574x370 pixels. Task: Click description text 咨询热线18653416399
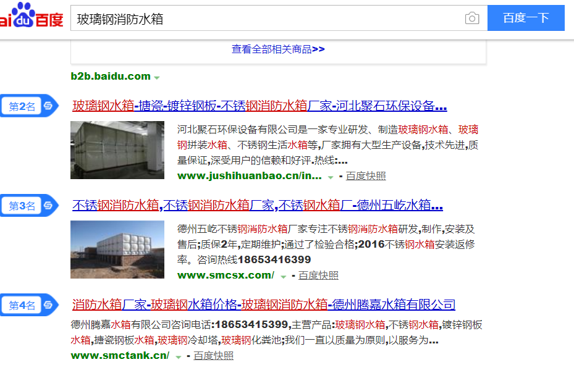point(254,259)
